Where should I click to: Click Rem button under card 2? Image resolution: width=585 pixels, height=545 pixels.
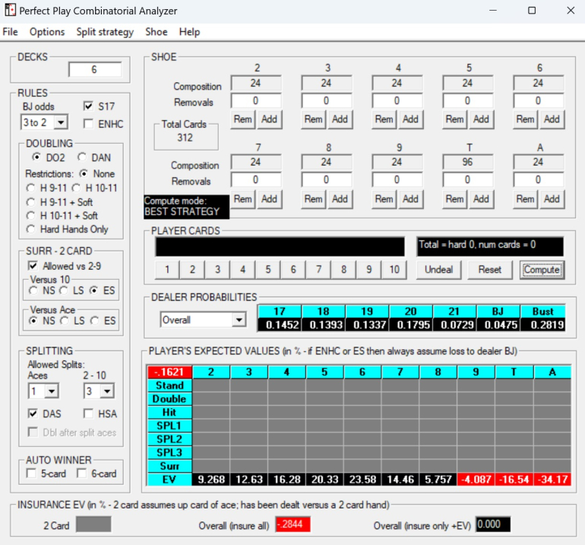tap(242, 119)
